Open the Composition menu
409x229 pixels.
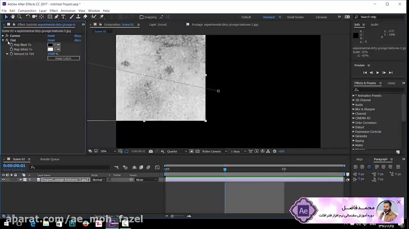pos(27,11)
